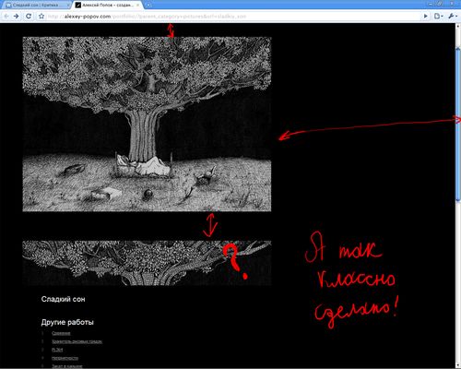Click the Go arrow beside the address bar
This screenshot has width=461, height=369.
pos(426,16)
